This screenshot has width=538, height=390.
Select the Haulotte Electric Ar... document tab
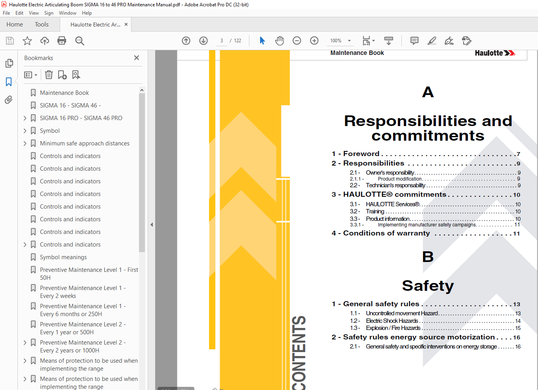pos(95,24)
